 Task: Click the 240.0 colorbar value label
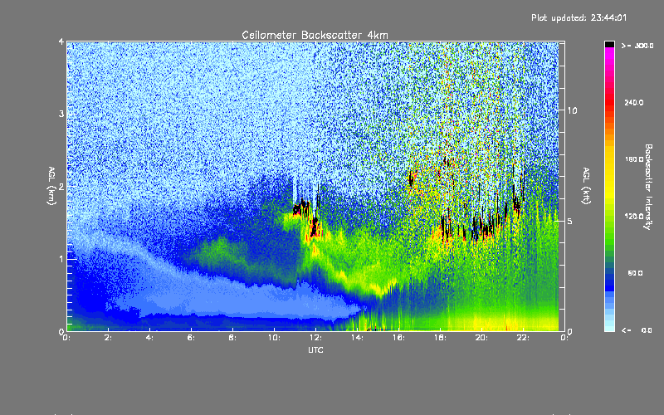click(634, 103)
